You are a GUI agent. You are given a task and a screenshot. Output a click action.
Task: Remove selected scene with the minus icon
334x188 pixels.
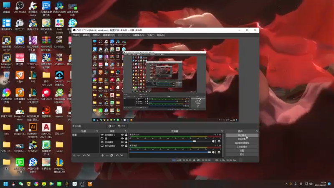(x=78, y=155)
